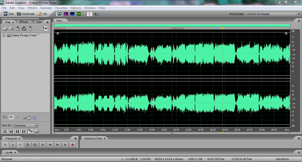Switch to Spectral Pan Display view
The width and height of the screenshot is (302, 162).
point(72,14)
